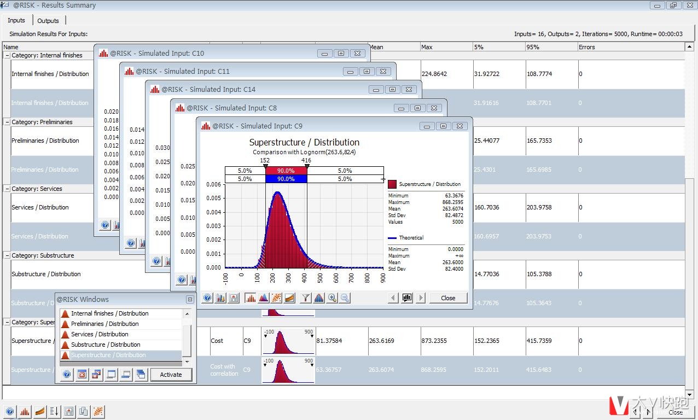The height and width of the screenshot is (420, 698).
Task: Click the sort icon in the bottom main toolbar
Action: coord(54,411)
